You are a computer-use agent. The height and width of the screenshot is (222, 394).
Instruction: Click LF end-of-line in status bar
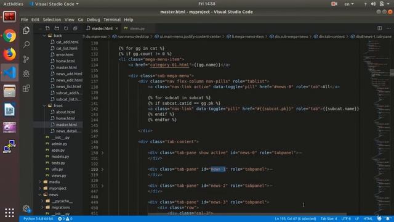pos(357,219)
